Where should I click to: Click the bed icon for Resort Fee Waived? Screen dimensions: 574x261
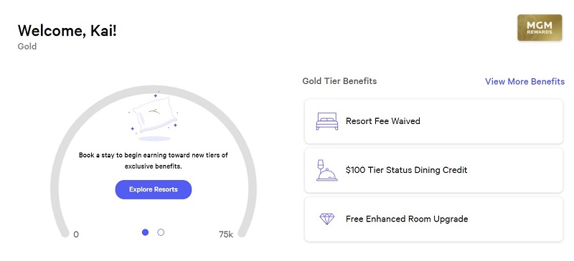[327, 121]
